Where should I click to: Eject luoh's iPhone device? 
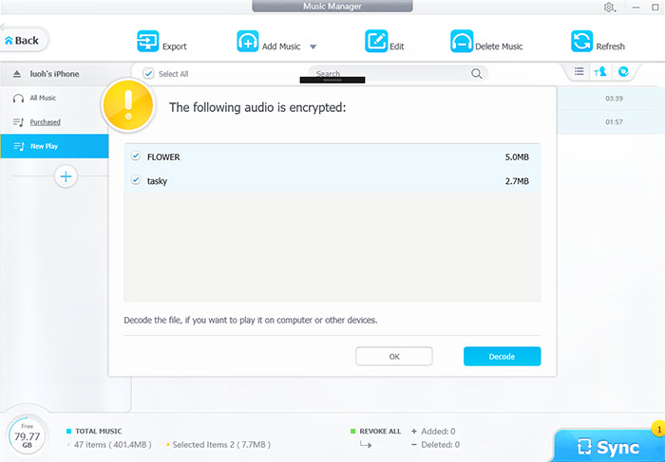tap(16, 74)
